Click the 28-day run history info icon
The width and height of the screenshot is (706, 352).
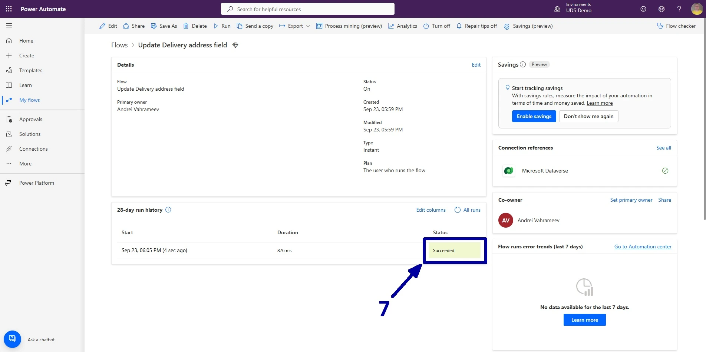tap(168, 210)
